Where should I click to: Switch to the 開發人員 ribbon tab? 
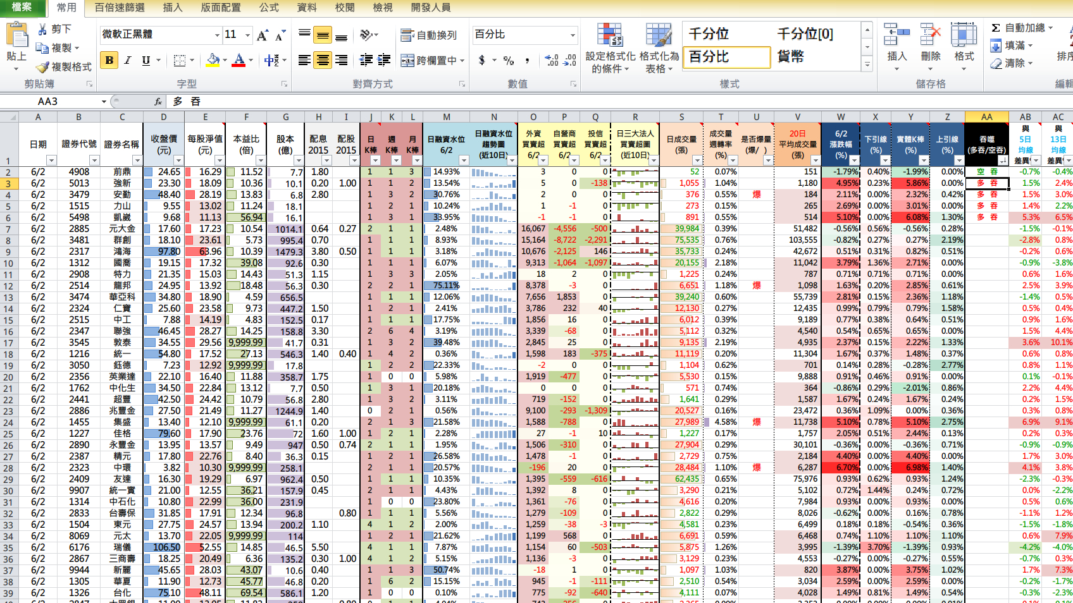coord(431,8)
